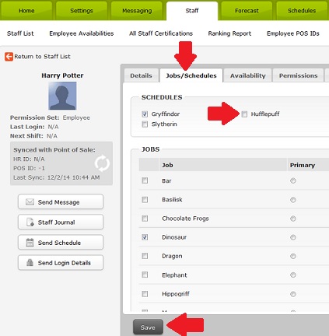Click Harry Potter's profile avatar picture
The width and height of the screenshot is (329, 336).
(x=62, y=96)
